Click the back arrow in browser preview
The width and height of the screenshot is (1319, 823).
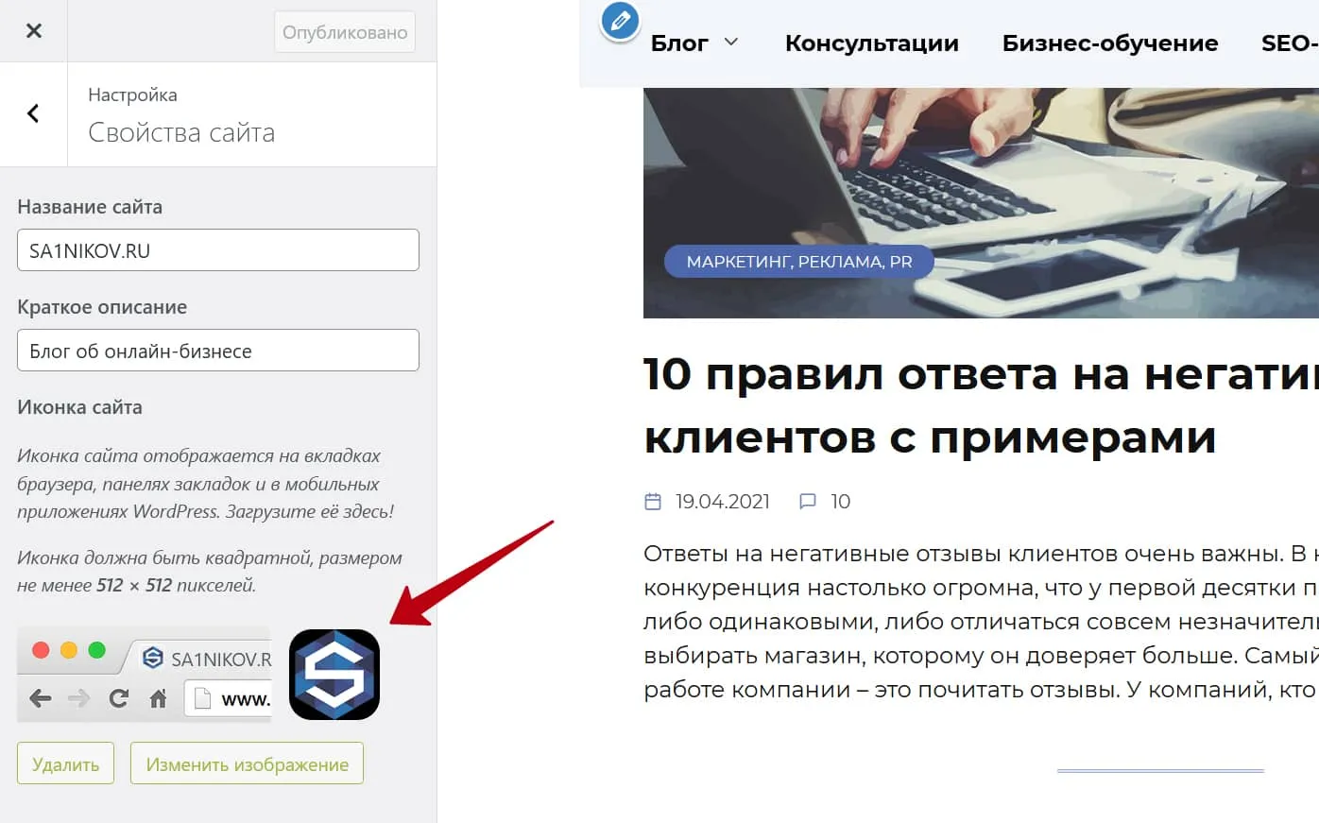click(x=41, y=698)
